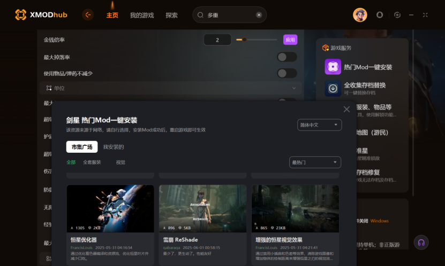Screen dimensions: 445x266
Task: Select the 市集广场 tab
Action: tap(82, 147)
